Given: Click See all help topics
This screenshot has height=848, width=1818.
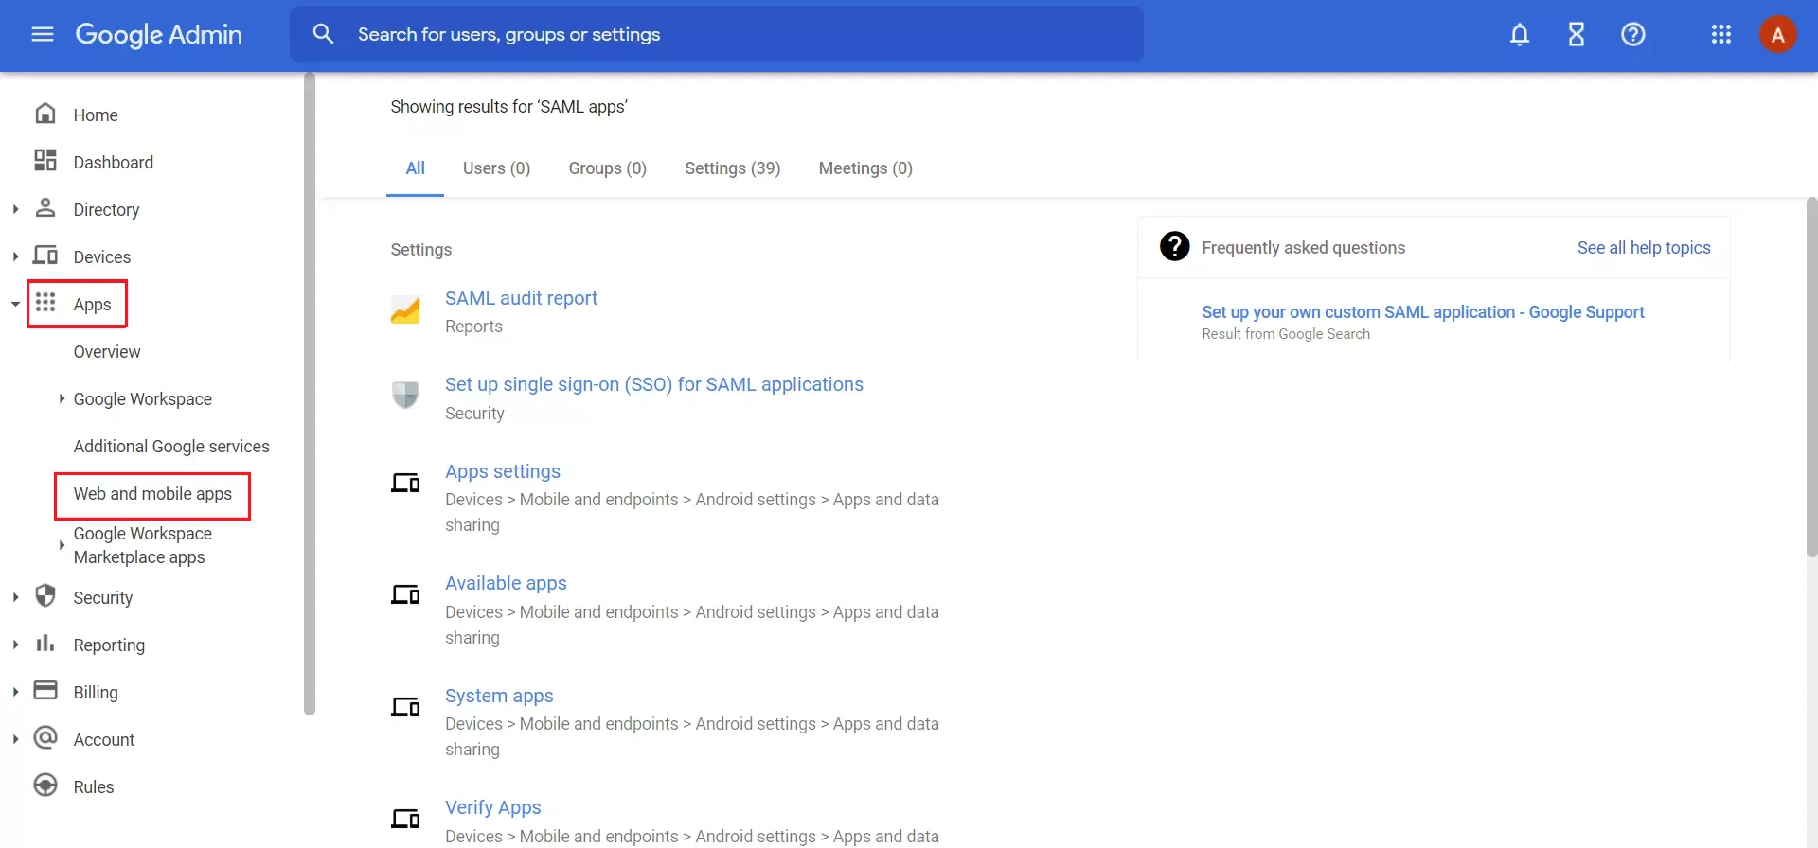Looking at the screenshot, I should click(1644, 248).
